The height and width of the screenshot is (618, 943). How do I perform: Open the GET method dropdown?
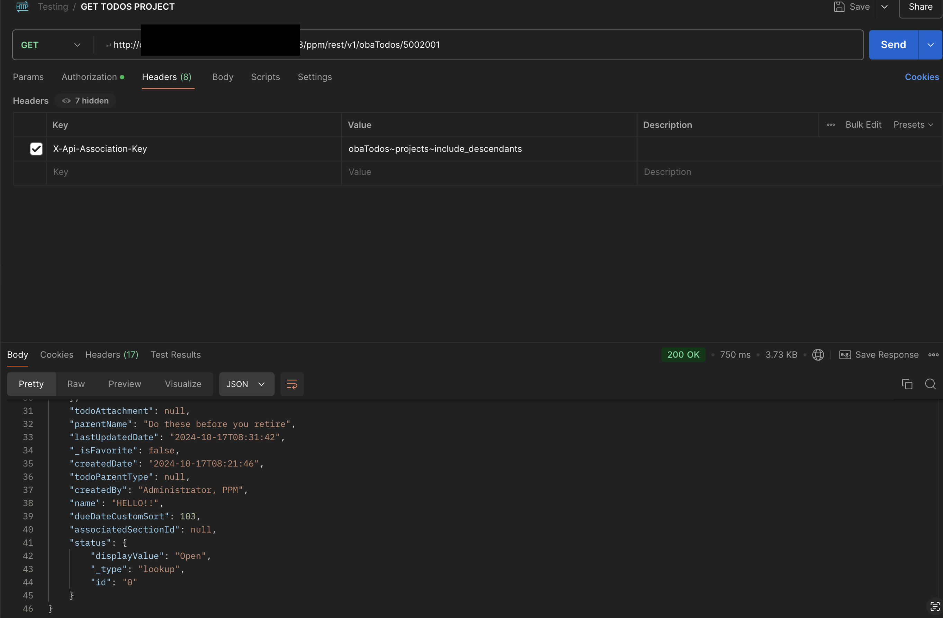pyautogui.click(x=51, y=45)
